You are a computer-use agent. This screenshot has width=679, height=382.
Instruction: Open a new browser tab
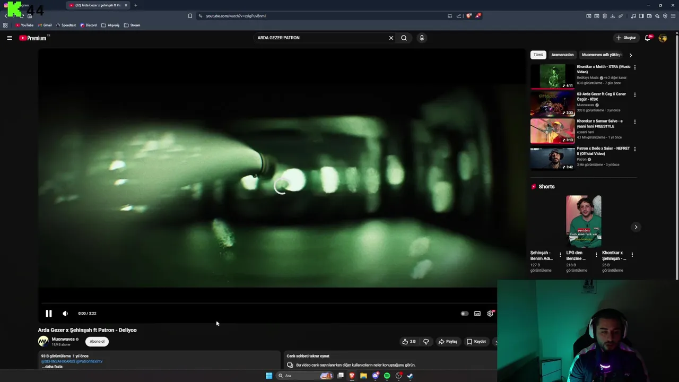pos(135,5)
